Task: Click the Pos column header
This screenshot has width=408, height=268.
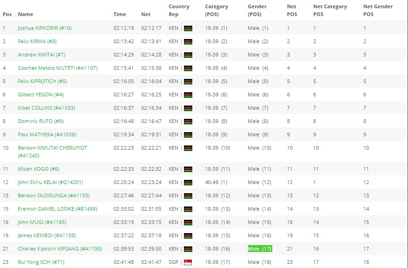Action: click(x=7, y=14)
